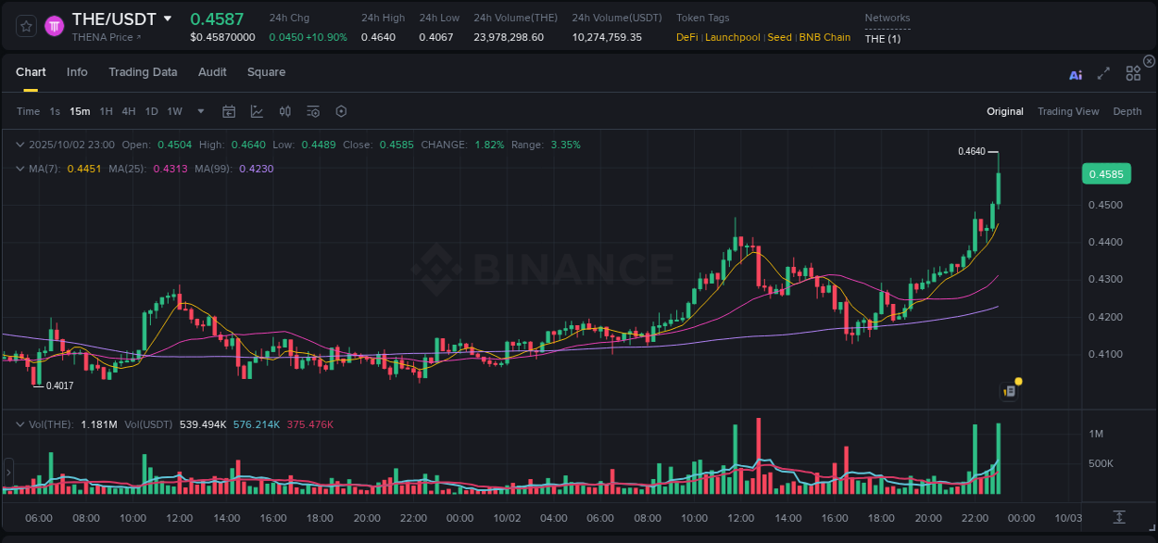
Task: Open chart settings via hexagon icon
Action: pos(341,111)
